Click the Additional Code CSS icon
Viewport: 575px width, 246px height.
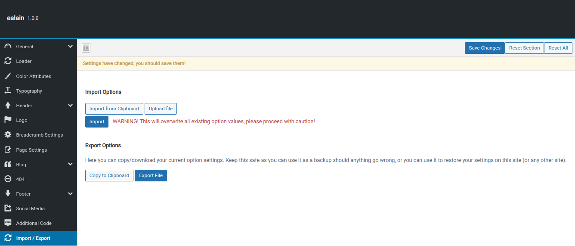point(8,223)
